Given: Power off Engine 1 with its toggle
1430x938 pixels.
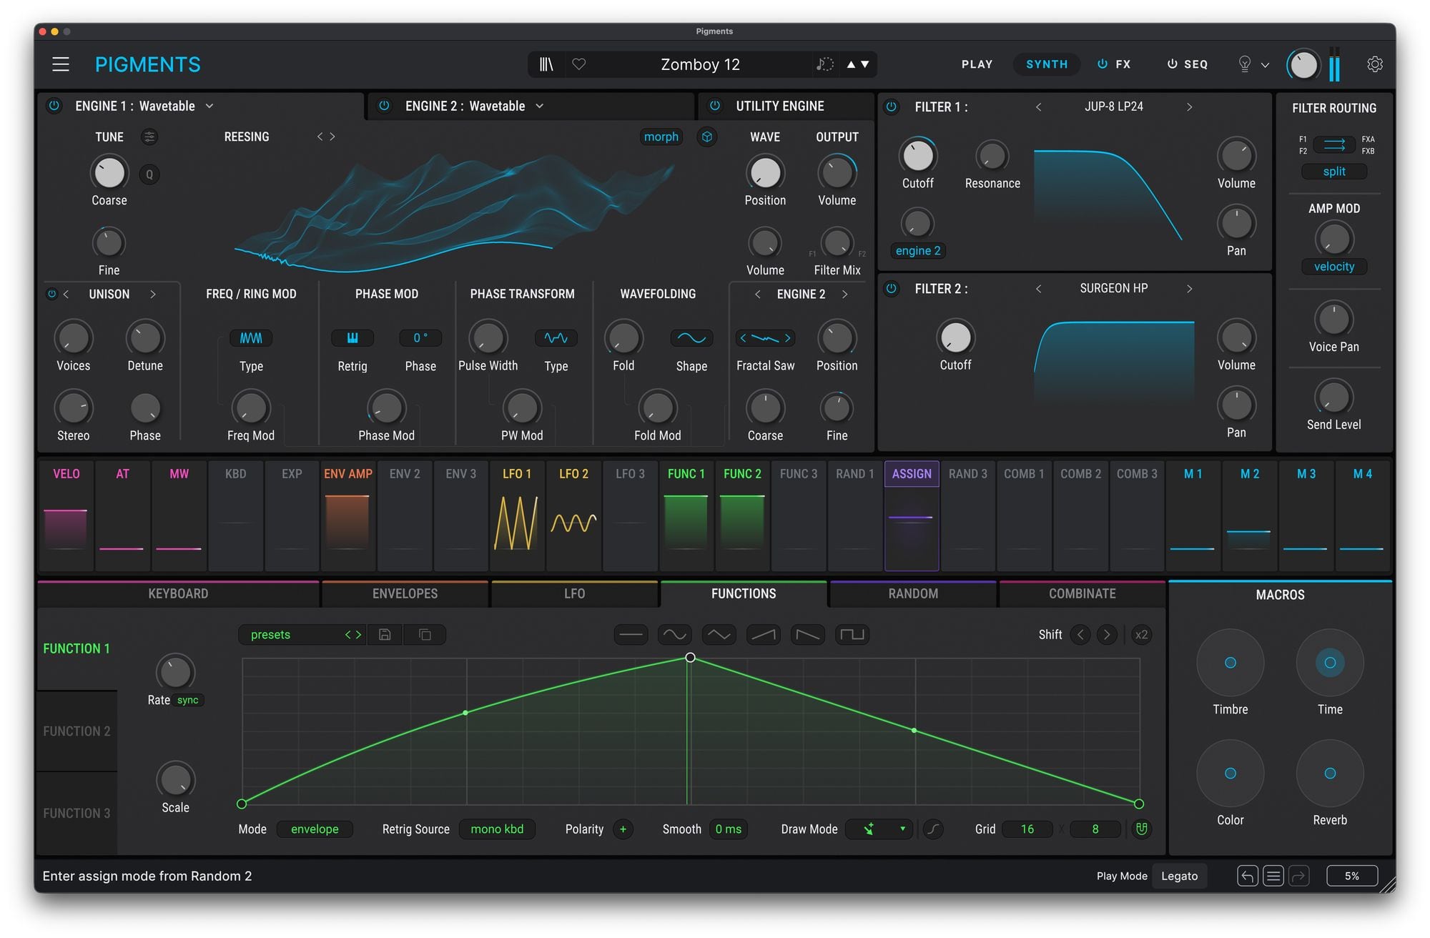Looking at the screenshot, I should (54, 106).
